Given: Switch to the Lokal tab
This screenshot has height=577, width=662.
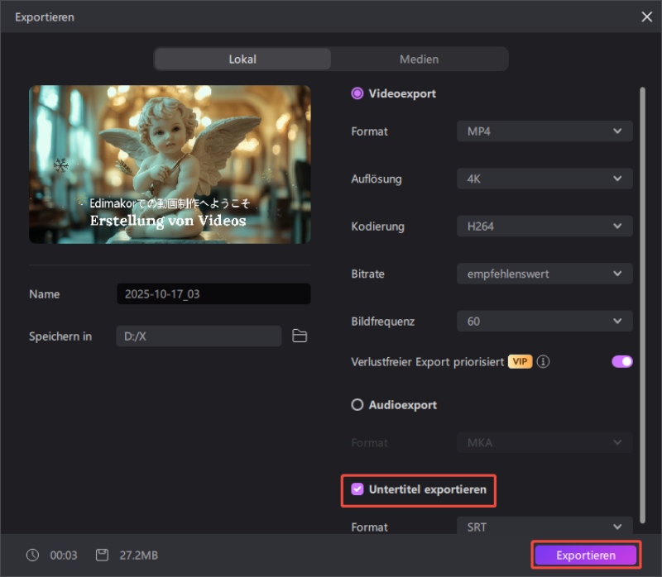Looking at the screenshot, I should [242, 60].
